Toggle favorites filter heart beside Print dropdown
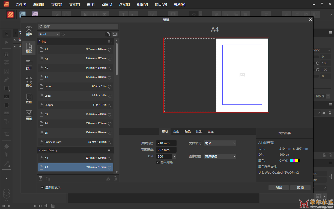The image size is (334, 209). pyautogui.click(x=63, y=34)
